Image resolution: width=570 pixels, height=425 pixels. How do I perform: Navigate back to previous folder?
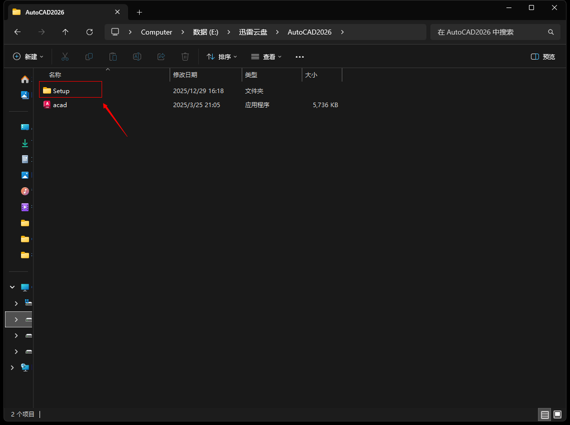click(18, 32)
